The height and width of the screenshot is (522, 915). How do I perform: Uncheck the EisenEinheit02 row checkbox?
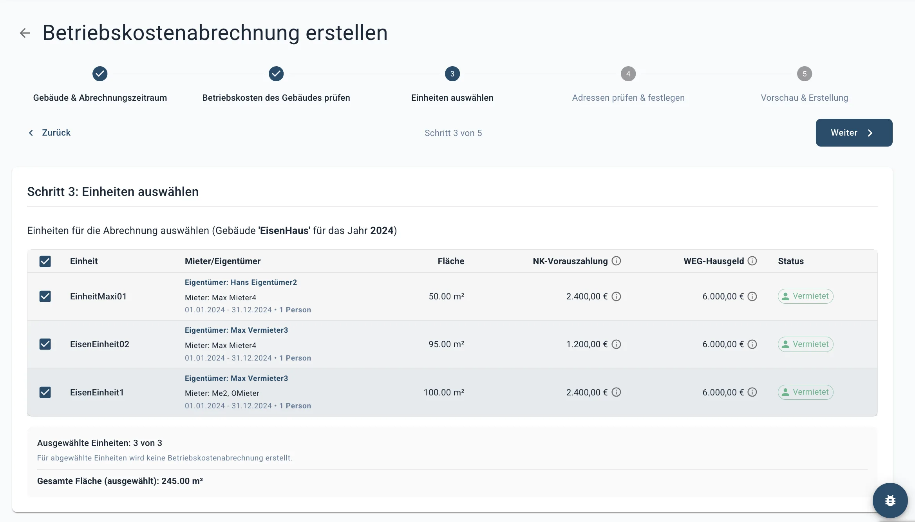[x=45, y=344]
